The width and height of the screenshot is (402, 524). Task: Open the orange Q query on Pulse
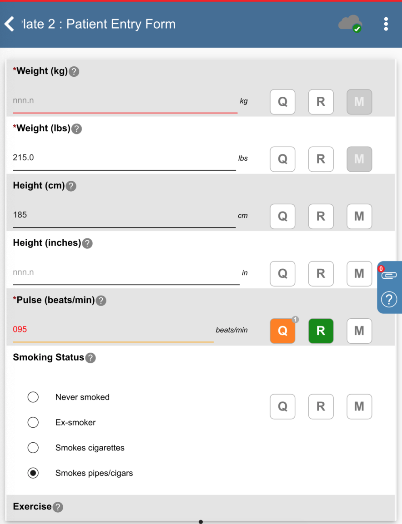282,331
